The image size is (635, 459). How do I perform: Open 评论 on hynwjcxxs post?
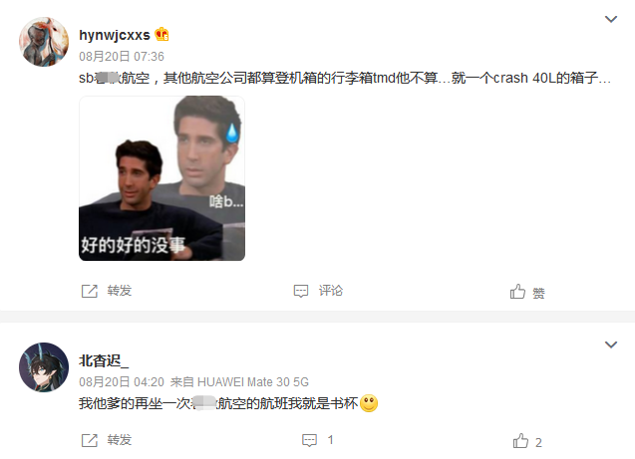click(x=331, y=291)
